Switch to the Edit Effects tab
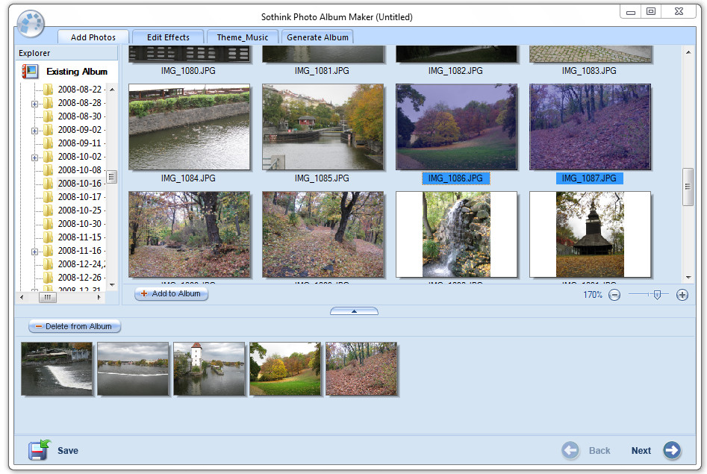This screenshot has height=474, width=707. click(x=168, y=37)
